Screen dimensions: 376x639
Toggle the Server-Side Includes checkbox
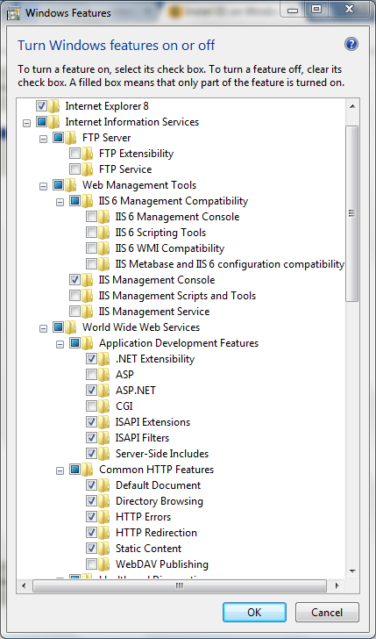91,454
